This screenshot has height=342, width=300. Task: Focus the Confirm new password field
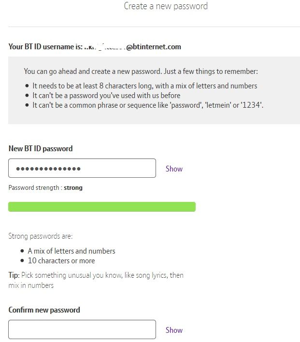pos(82,329)
